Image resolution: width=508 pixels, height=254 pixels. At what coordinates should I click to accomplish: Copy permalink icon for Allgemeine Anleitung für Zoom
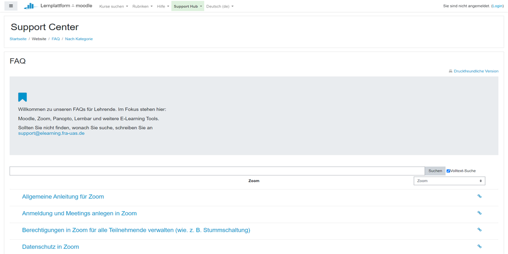point(479,196)
